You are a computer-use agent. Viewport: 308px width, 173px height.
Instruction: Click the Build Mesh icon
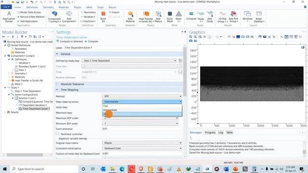pos(170,16)
